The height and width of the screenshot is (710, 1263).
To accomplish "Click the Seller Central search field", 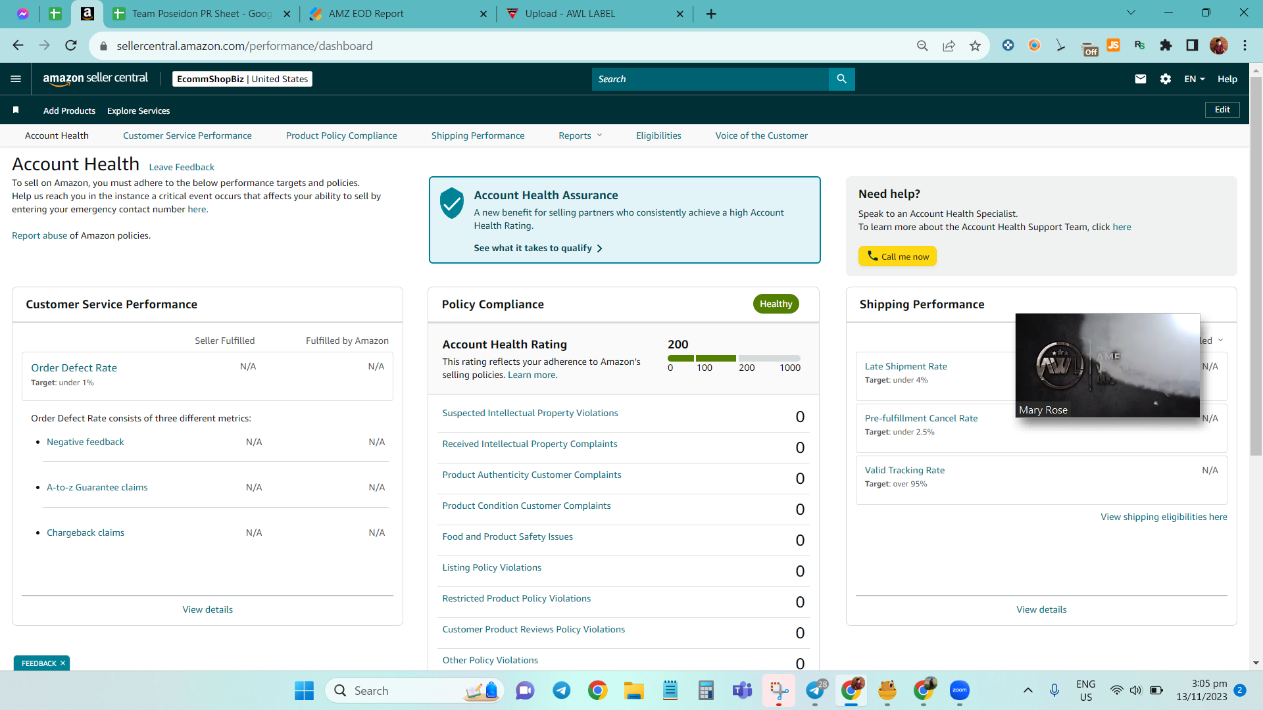I will (x=710, y=79).
